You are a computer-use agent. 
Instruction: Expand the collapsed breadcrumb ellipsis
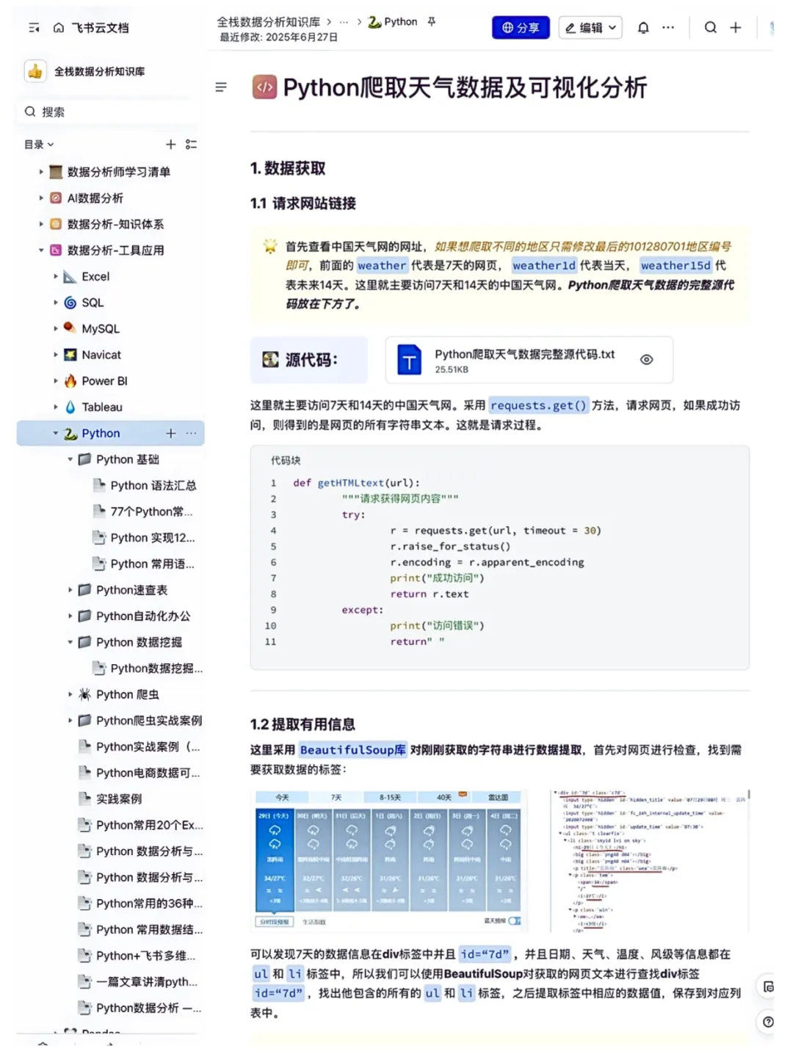click(344, 22)
